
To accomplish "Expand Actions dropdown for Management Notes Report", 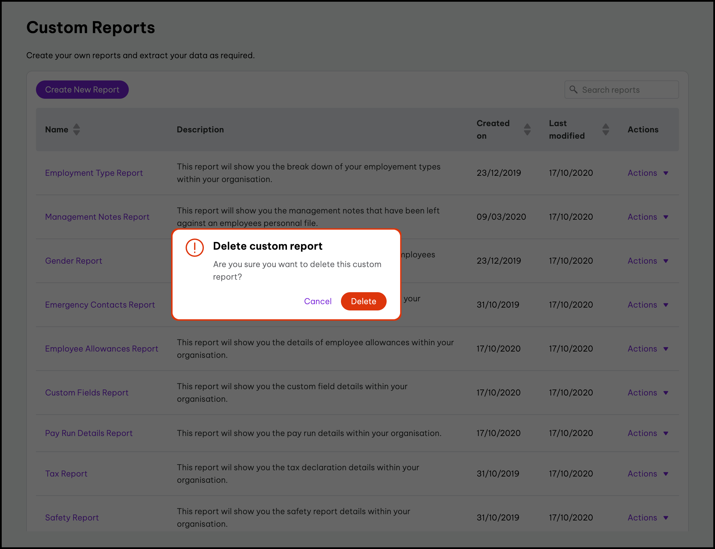I will tap(648, 217).
